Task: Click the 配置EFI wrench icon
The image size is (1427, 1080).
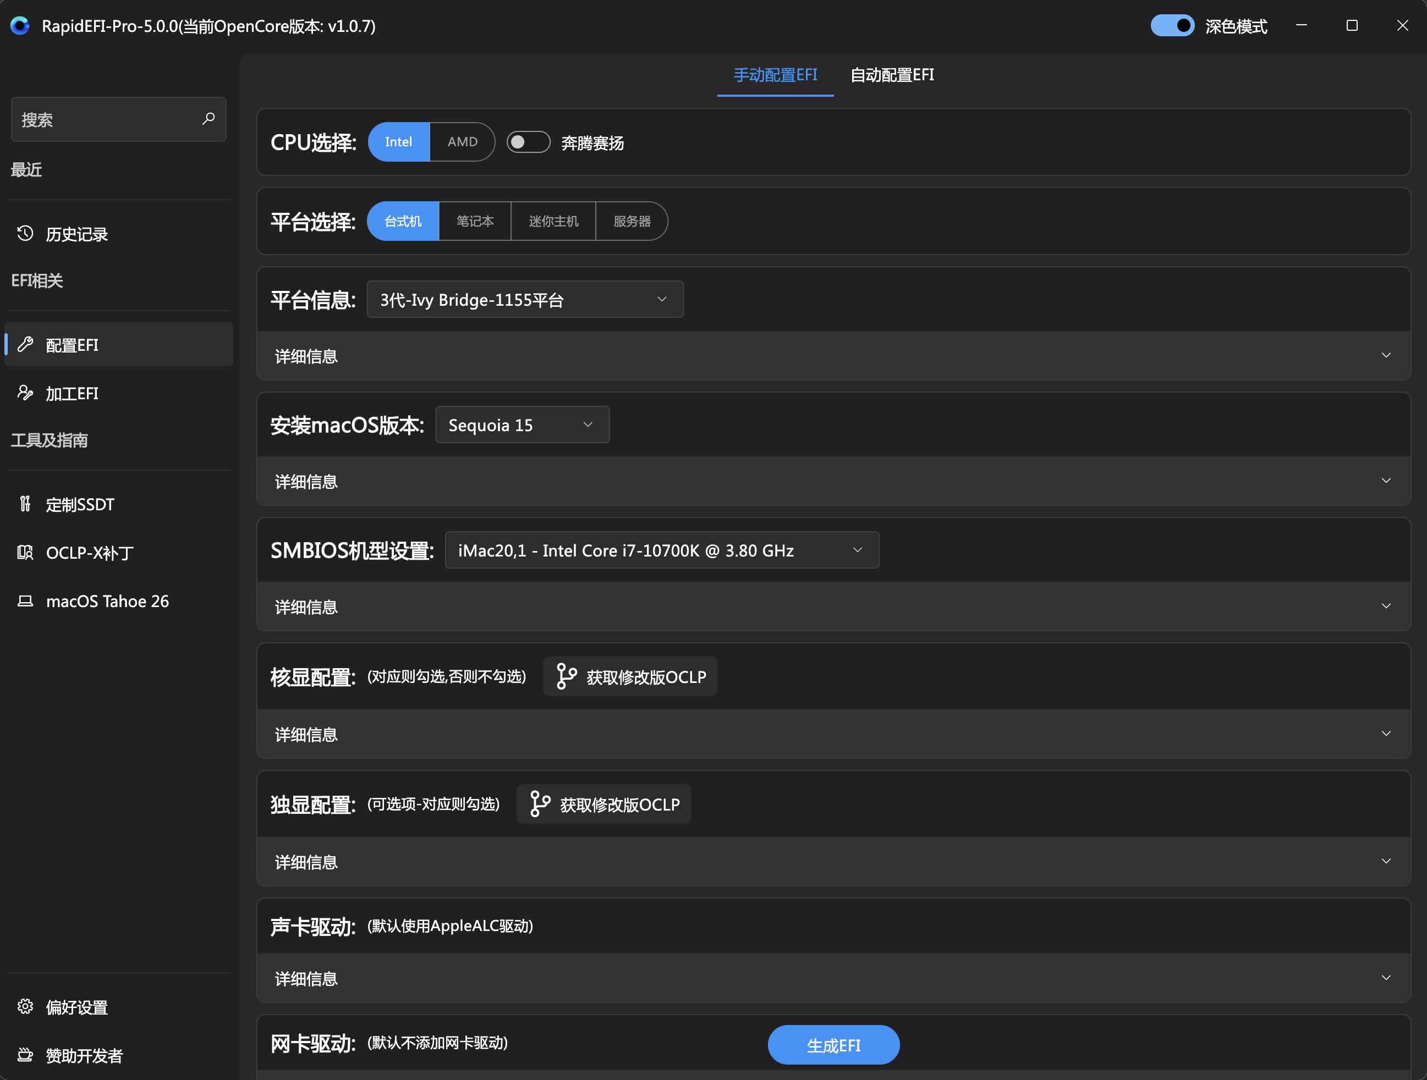Action: [25, 344]
